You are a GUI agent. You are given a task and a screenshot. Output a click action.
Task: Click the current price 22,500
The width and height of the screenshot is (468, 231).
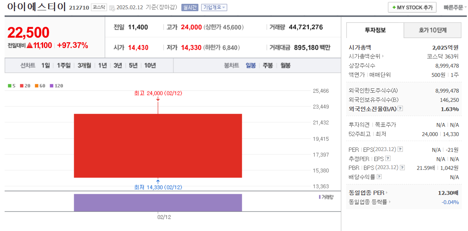tap(29, 33)
